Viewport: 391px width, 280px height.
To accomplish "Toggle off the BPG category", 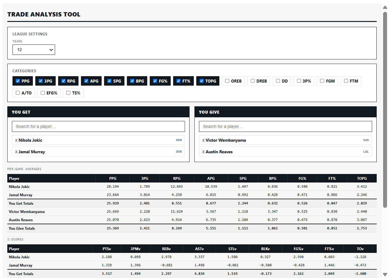I will tap(132, 81).
